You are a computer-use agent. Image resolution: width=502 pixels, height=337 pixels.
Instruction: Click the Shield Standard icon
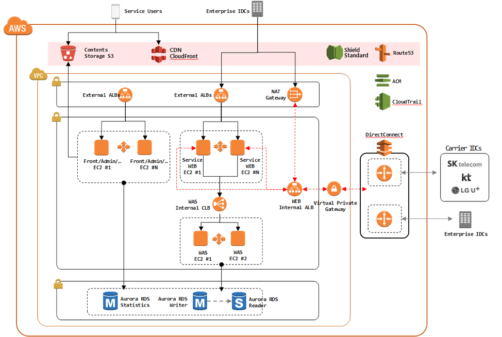(x=334, y=53)
